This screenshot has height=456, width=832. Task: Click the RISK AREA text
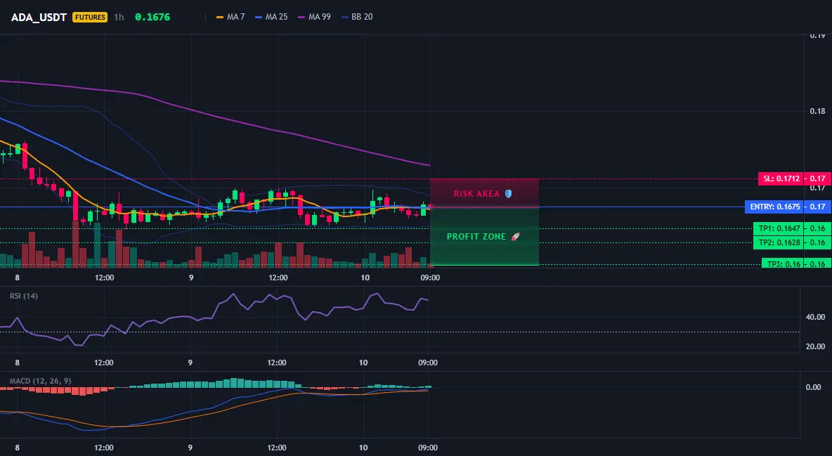tap(476, 194)
